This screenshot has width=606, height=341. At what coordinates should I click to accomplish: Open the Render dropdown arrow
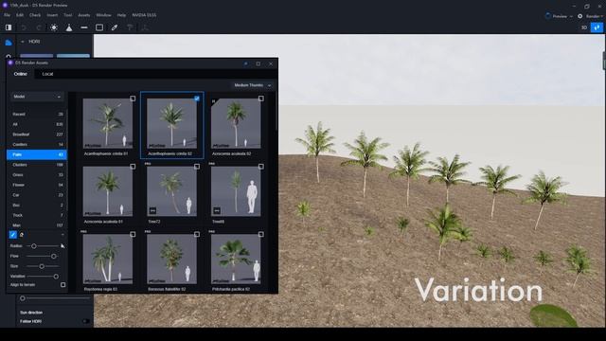click(x=602, y=16)
